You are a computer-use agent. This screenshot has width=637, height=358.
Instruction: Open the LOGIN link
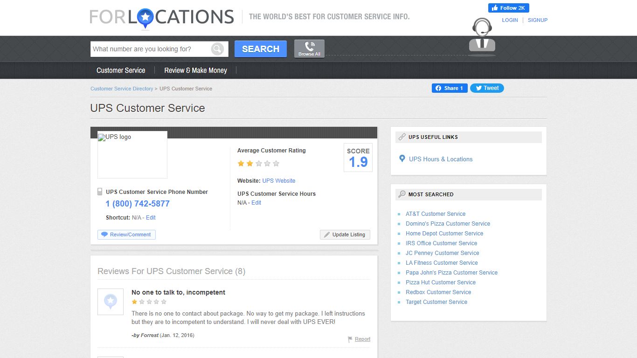coord(510,20)
